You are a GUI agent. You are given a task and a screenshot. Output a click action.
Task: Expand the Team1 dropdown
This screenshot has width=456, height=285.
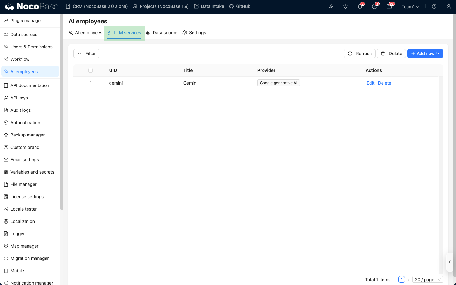[410, 7]
